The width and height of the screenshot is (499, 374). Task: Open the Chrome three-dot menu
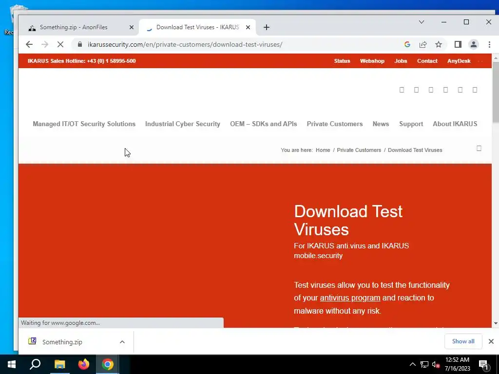489,44
